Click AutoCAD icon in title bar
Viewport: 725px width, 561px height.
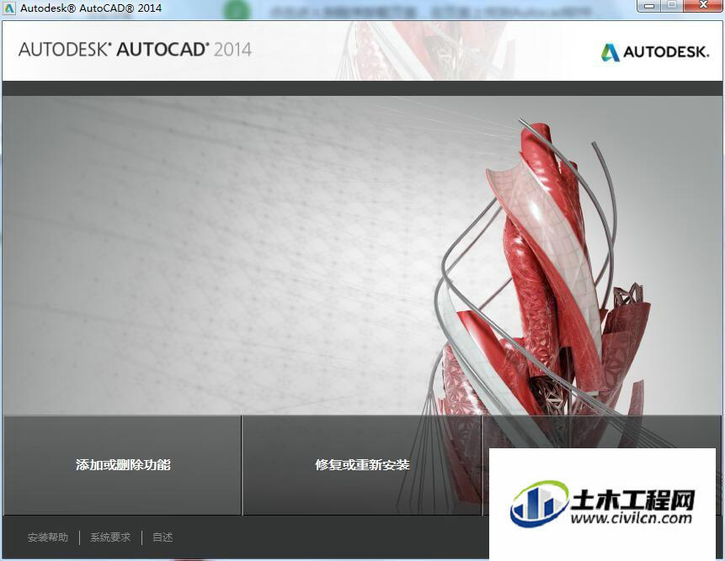[x=8, y=8]
